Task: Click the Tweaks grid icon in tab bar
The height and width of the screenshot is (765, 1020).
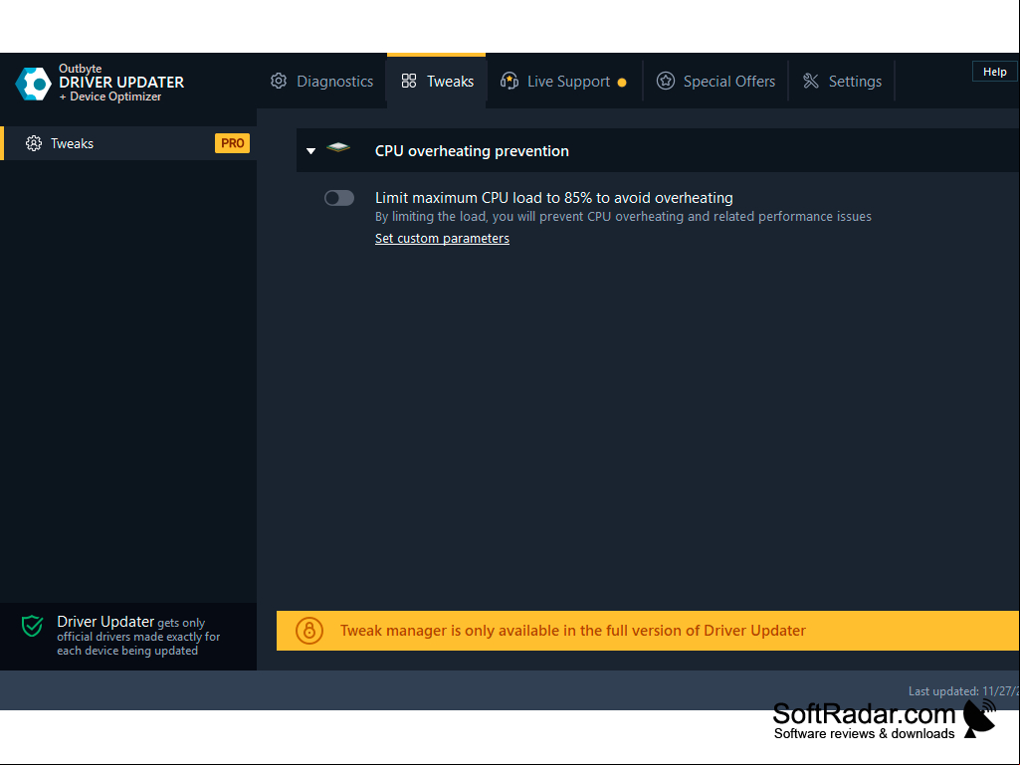Action: (x=409, y=81)
